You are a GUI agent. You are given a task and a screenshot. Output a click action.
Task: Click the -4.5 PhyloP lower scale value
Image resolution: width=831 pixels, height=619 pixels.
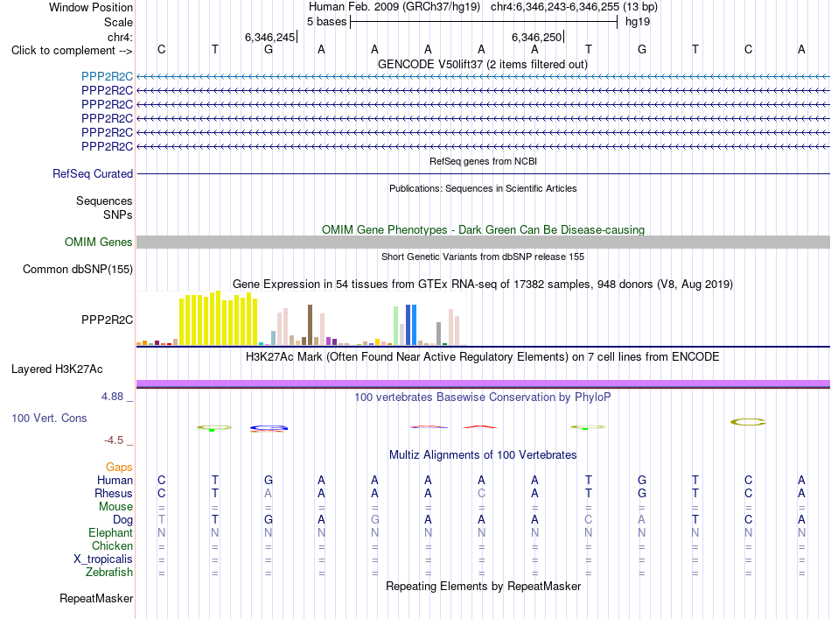pyautogui.click(x=114, y=440)
